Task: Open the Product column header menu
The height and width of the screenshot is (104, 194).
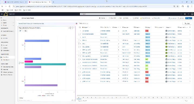Action: pyautogui.click(x=137, y=27)
